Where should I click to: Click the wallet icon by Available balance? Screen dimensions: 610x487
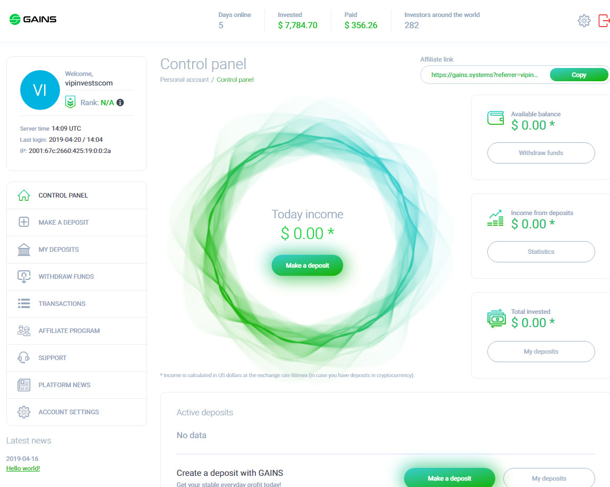495,118
